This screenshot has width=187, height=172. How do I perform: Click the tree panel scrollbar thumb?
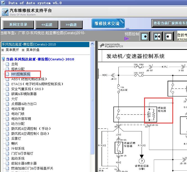[x=92, y=100]
